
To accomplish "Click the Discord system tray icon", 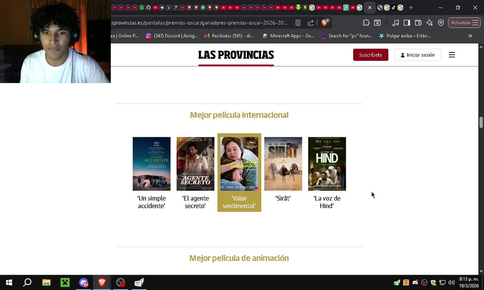I will 415,283.
